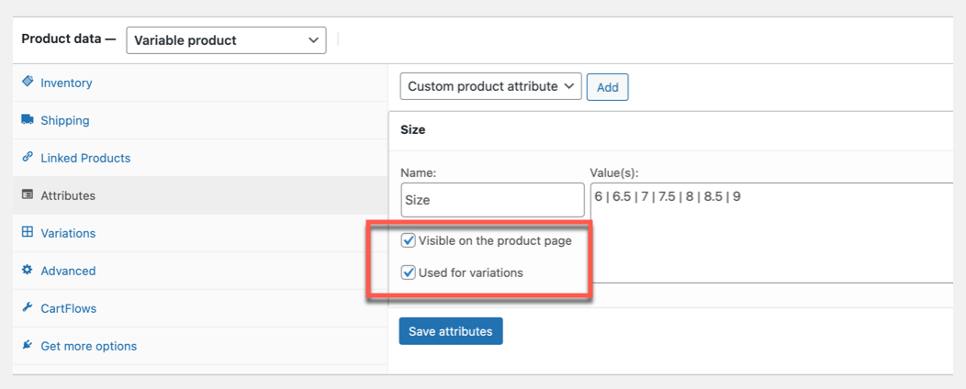Toggle the Used for variations checkbox
Viewport: 966px width, 389px height.
409,272
